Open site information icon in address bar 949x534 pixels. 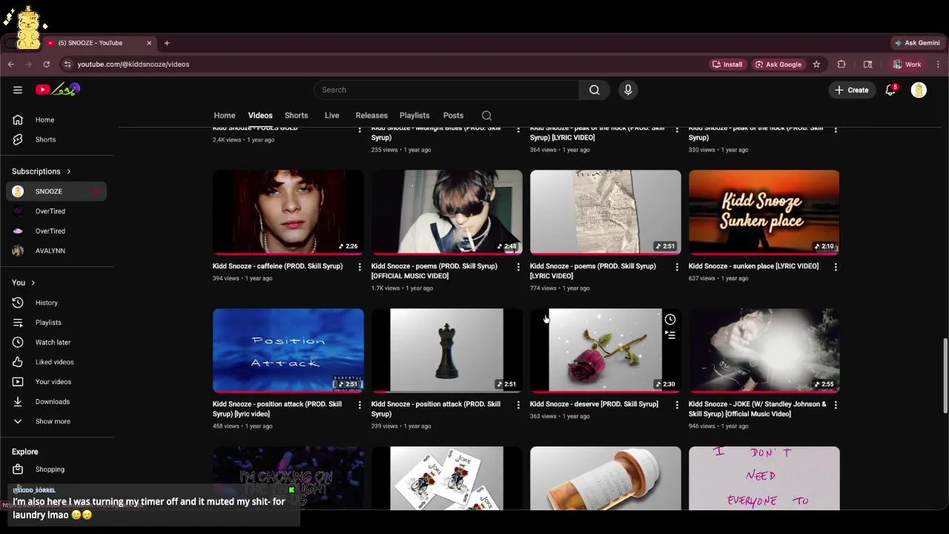tap(67, 65)
